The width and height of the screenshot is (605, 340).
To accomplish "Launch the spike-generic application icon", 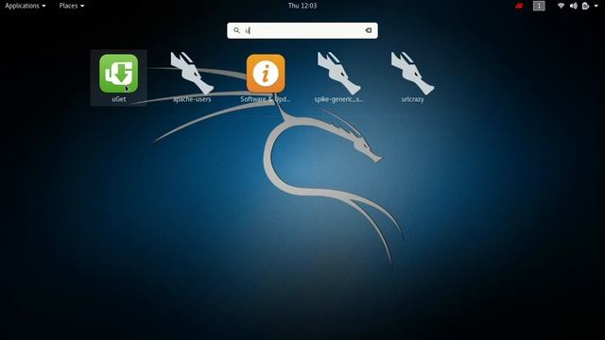I will coord(338,74).
